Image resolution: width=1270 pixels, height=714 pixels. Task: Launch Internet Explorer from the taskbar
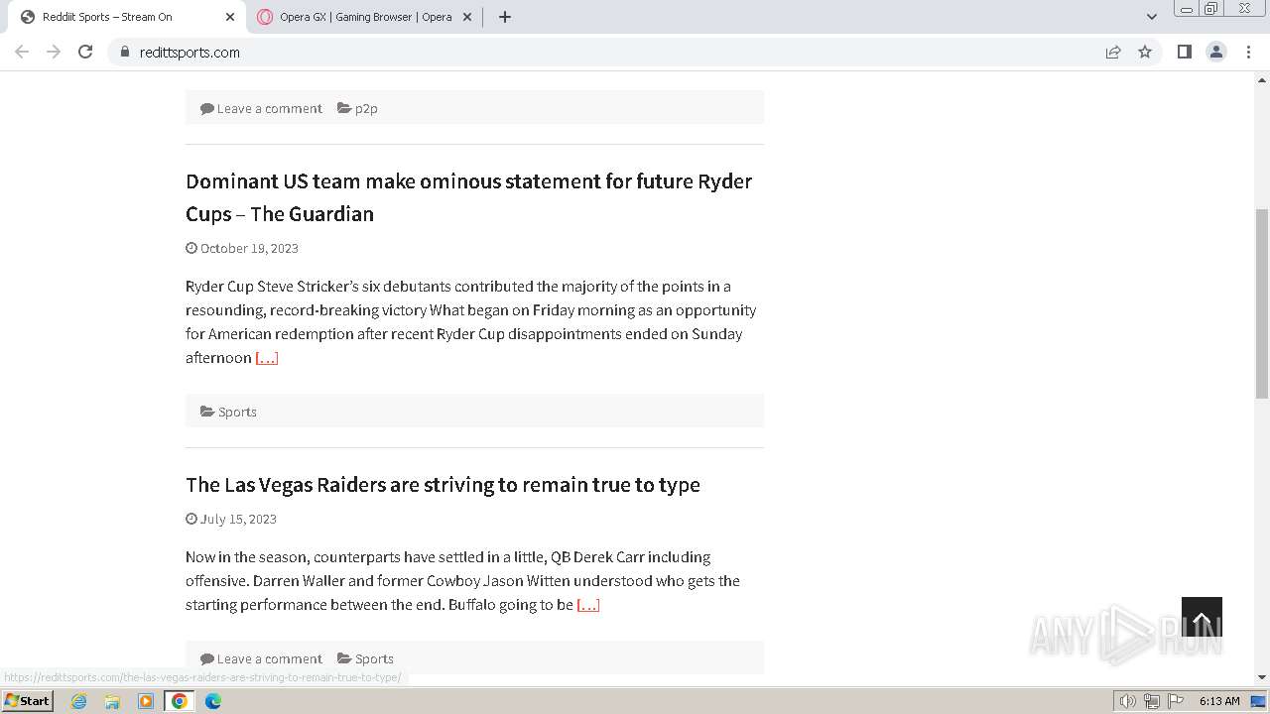point(79,701)
